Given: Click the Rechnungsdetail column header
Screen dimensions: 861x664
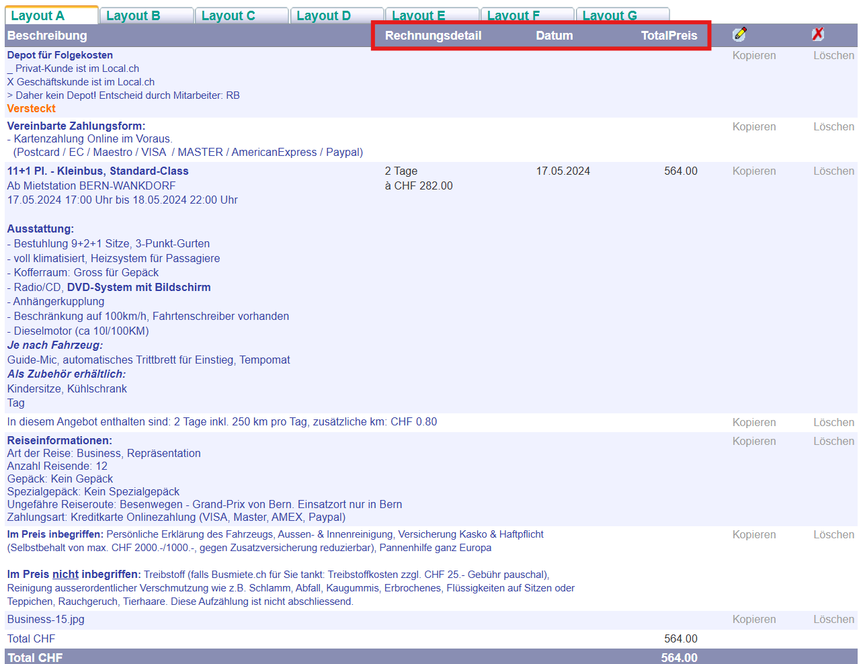Looking at the screenshot, I should coord(433,36).
